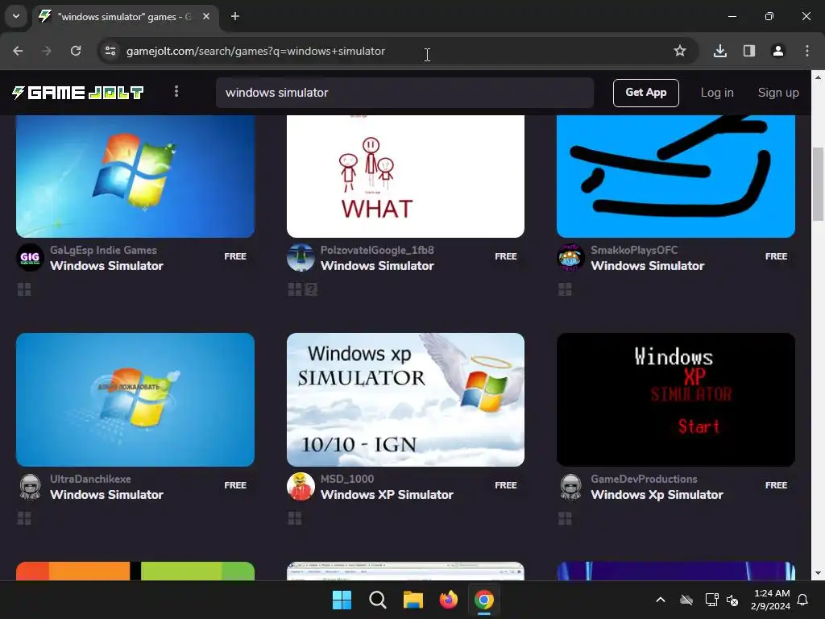Go forward with browser forward arrow

click(x=47, y=51)
